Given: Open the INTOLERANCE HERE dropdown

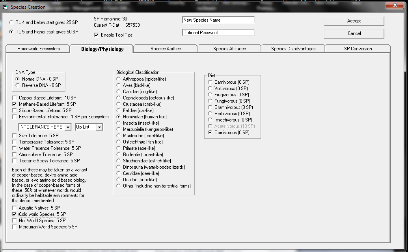Looking at the screenshot, I should [68, 127].
